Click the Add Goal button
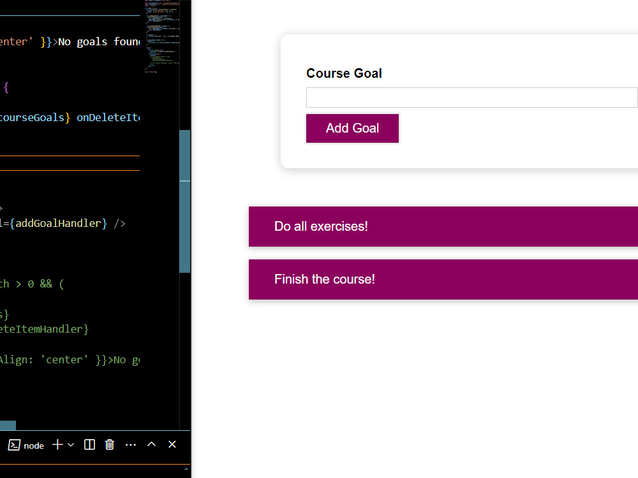 pos(352,129)
